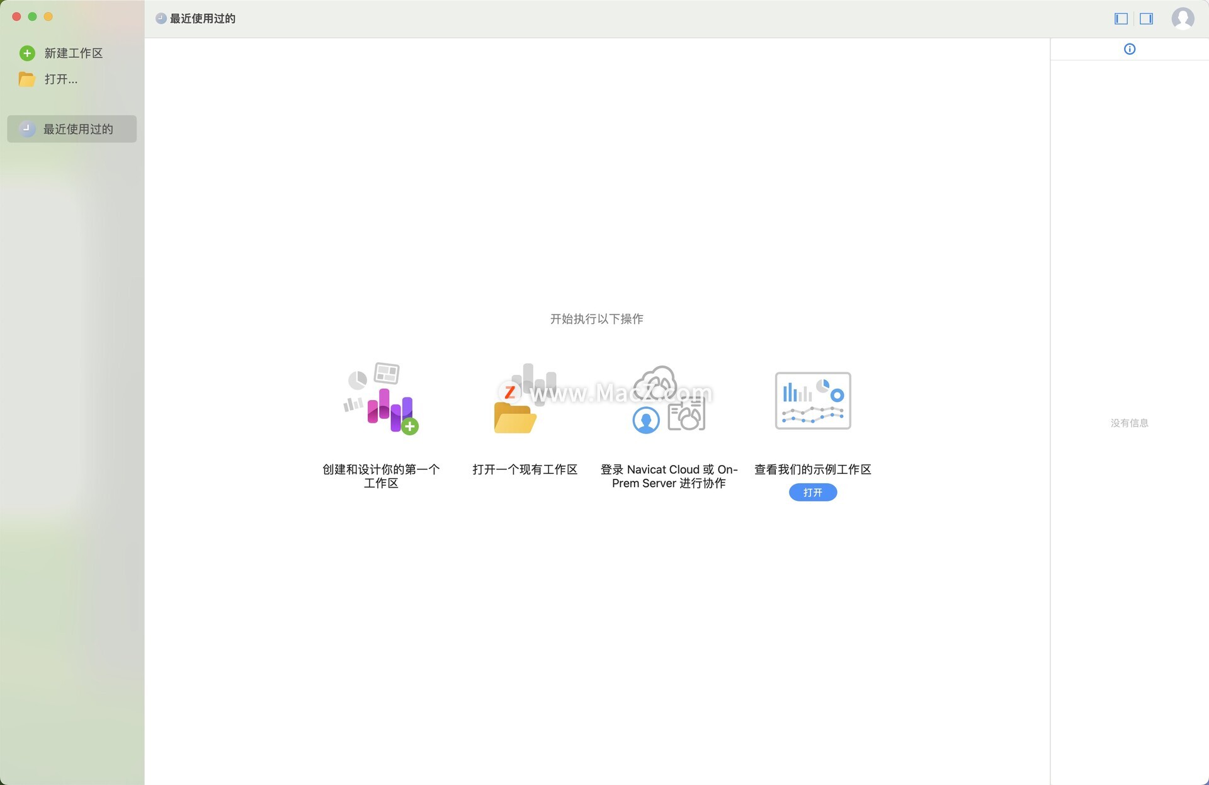The image size is (1209, 785).
Task: Open the user account avatar
Action: click(x=1182, y=18)
